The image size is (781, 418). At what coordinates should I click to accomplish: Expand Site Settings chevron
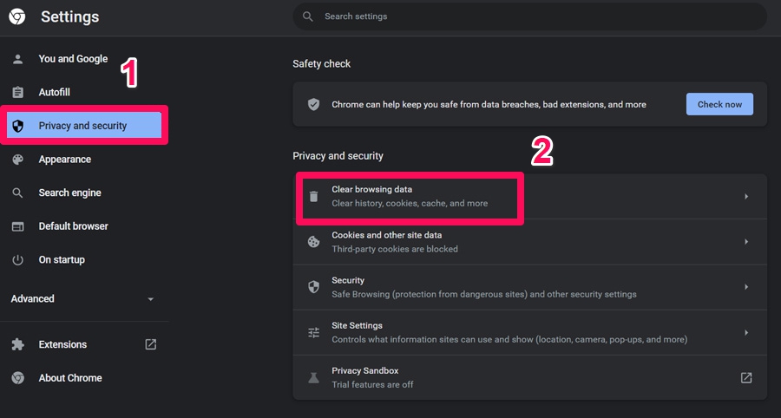[746, 333]
